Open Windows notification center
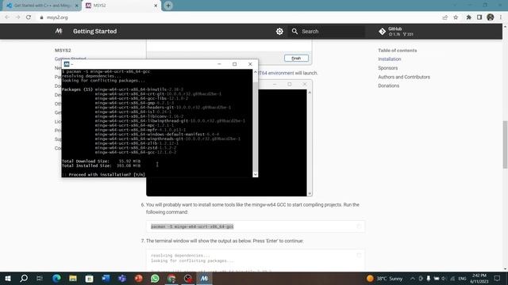Viewport: 508px width, 285px height. click(497, 278)
